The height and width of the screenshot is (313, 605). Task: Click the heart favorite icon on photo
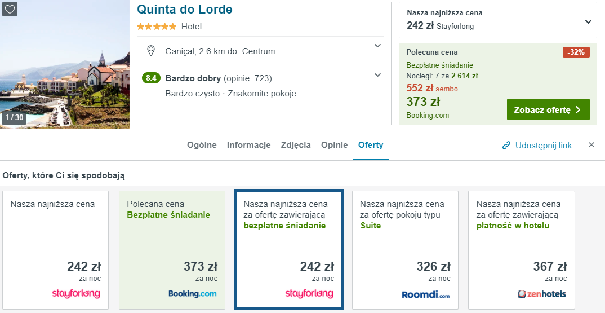(x=10, y=9)
